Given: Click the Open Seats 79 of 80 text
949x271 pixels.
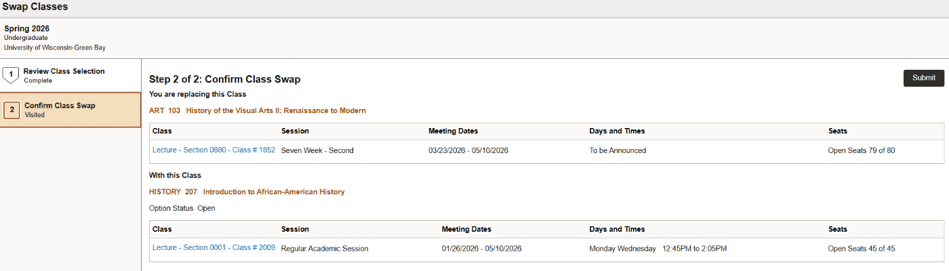Looking at the screenshot, I should tap(861, 150).
